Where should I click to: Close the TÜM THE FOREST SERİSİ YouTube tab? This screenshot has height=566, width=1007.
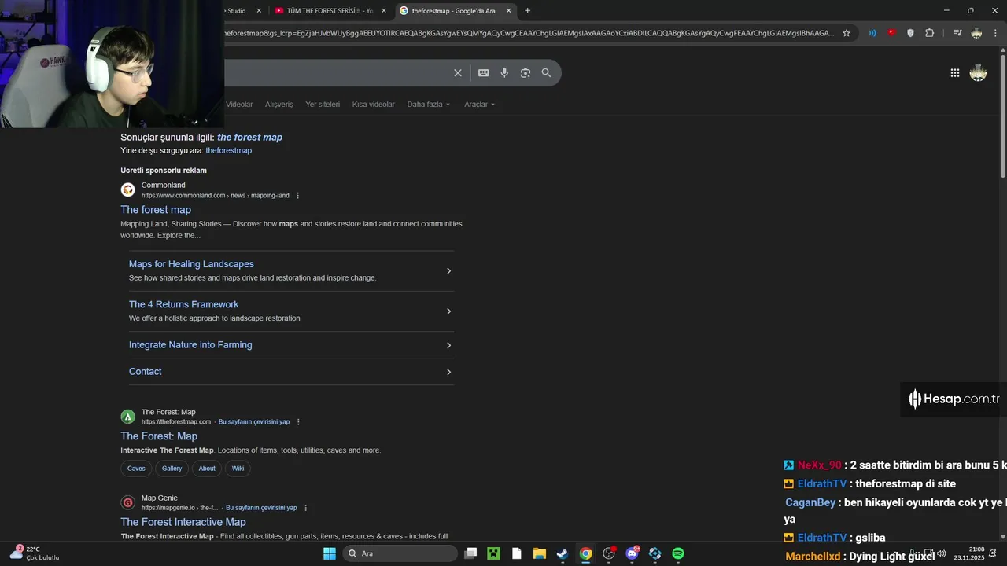click(384, 11)
